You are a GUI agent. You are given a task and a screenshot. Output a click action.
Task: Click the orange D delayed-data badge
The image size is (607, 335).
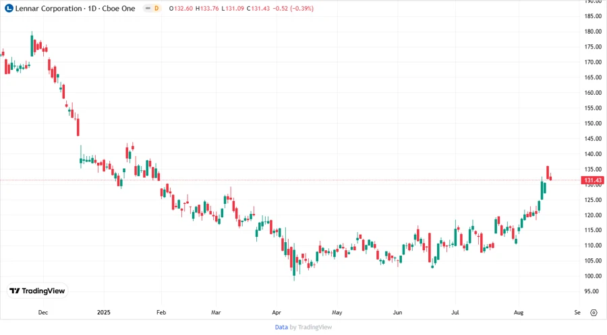pos(156,8)
